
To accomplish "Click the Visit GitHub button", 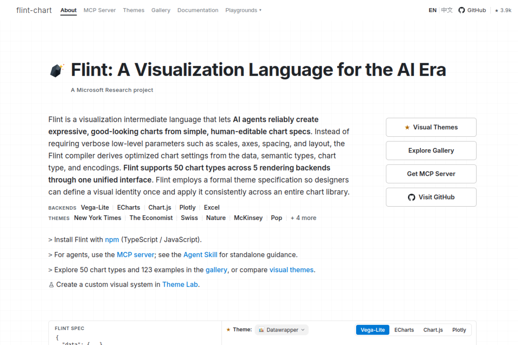I will (x=431, y=197).
